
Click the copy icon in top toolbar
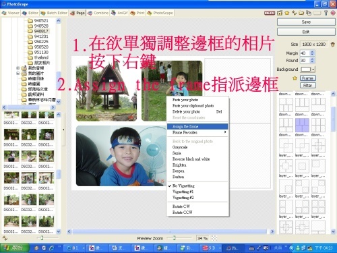(x=309, y=13)
